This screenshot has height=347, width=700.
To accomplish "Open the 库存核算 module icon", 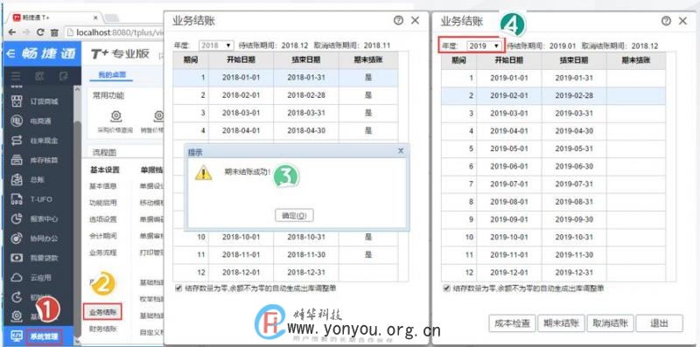I will tap(17, 160).
